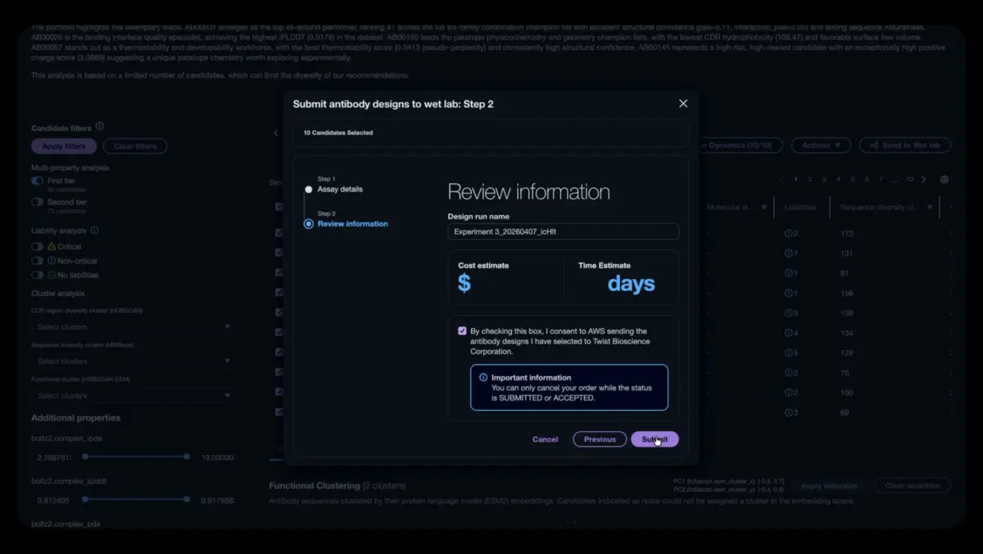Toggle the First tier switch
This screenshot has width=983, height=554.
pyautogui.click(x=38, y=180)
